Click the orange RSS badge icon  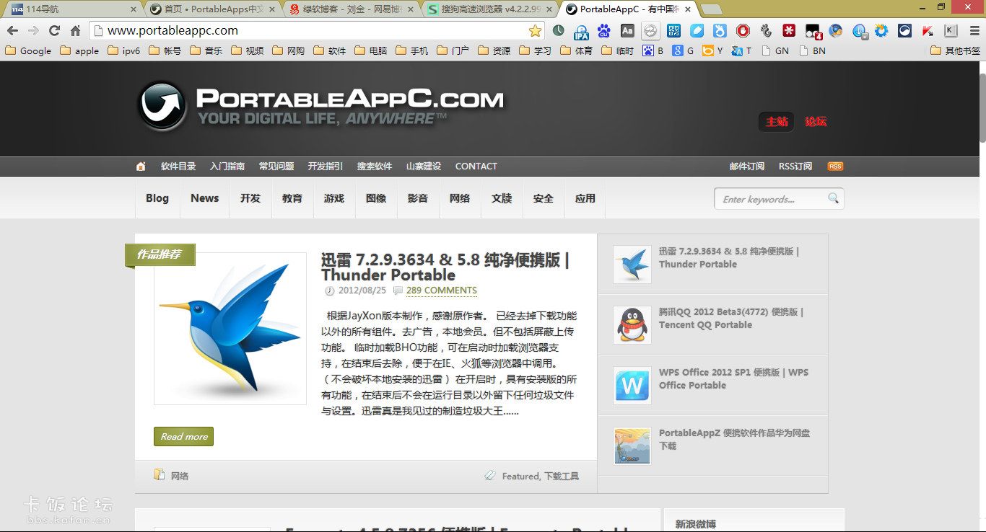tap(835, 167)
